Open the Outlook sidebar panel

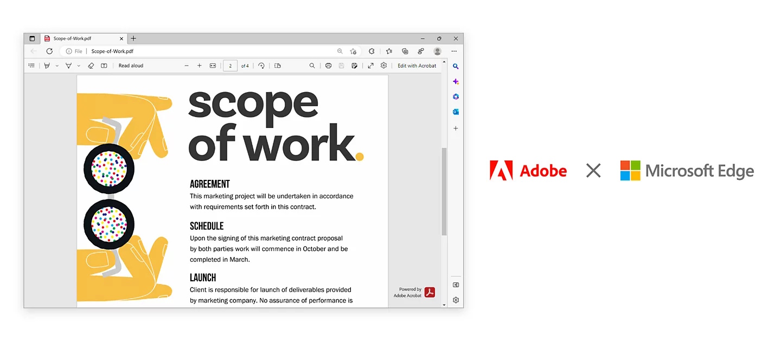click(456, 112)
